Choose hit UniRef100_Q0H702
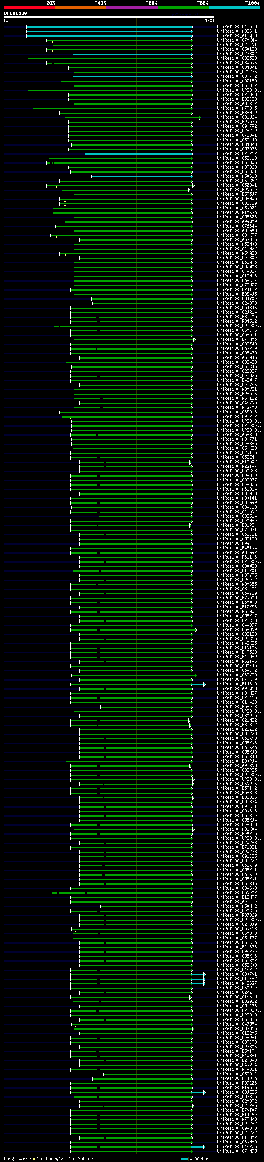 [237, 76]
